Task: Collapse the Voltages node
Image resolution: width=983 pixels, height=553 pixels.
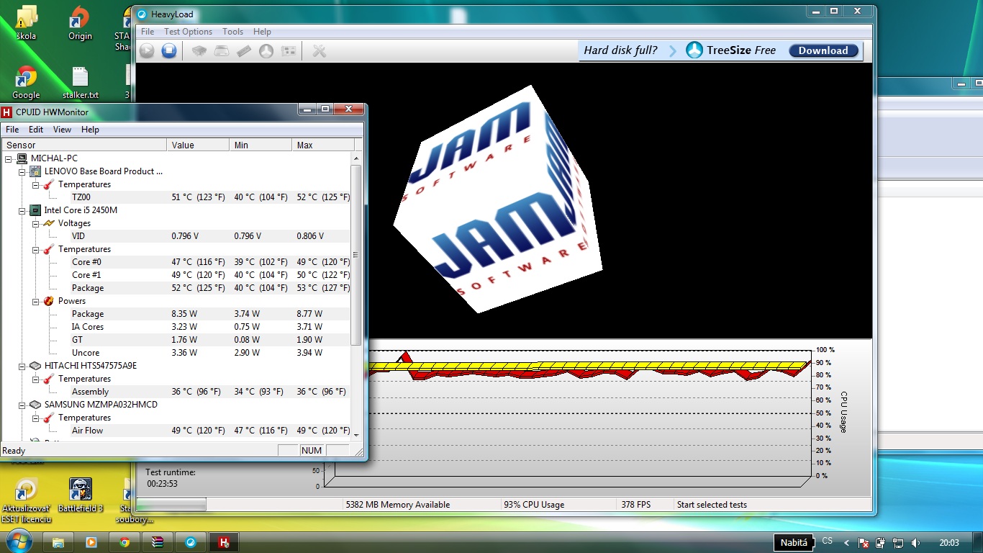Action: coord(36,223)
